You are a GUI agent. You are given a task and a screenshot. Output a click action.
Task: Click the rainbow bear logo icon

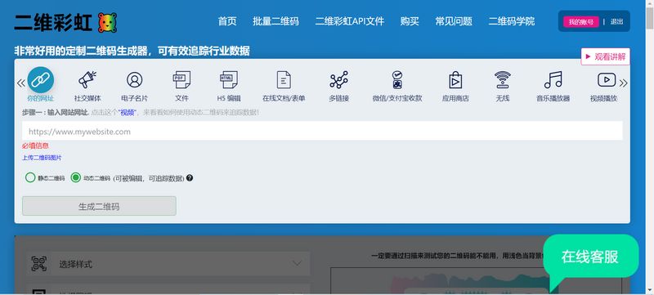107,23
